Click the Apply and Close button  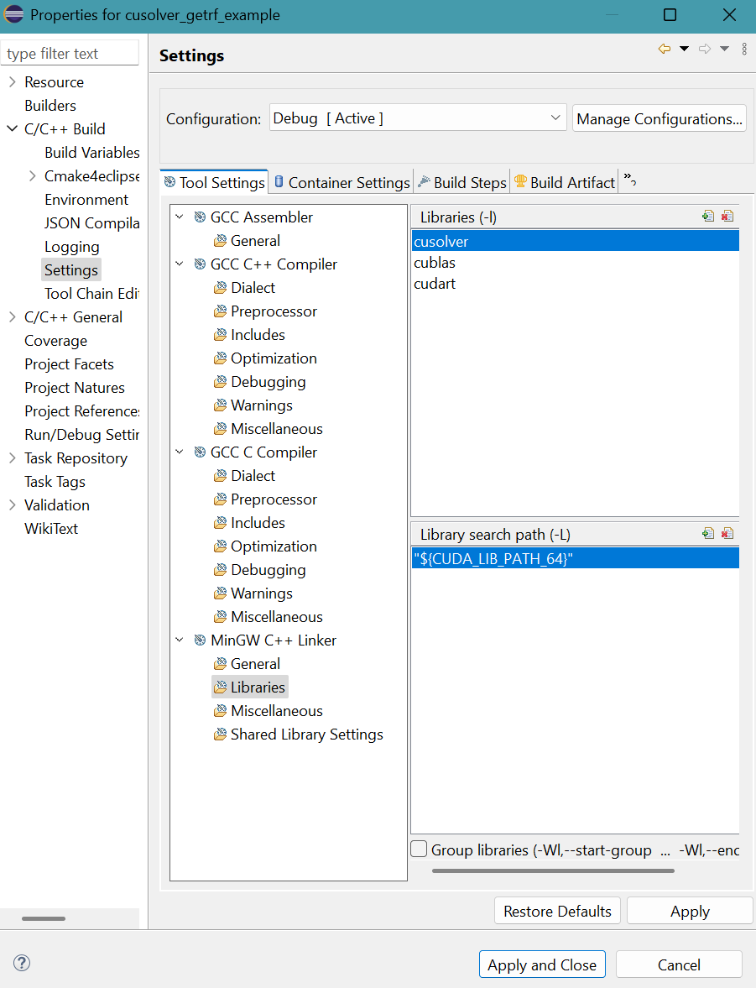543,964
